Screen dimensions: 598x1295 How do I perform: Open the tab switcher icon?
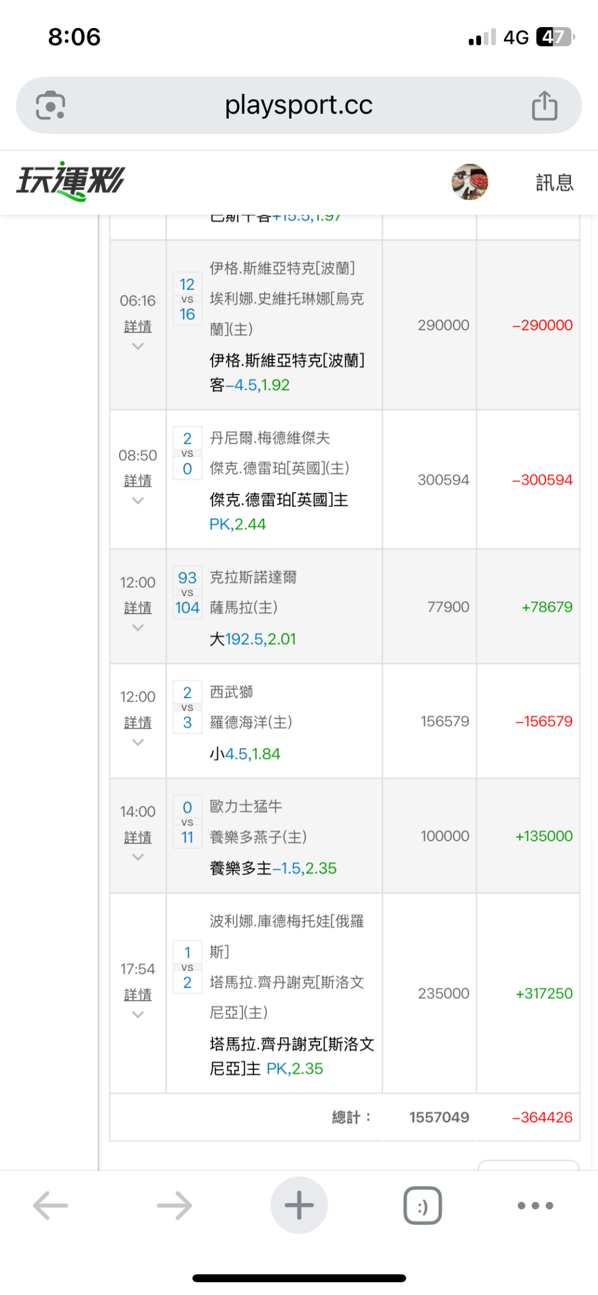coord(422,1205)
